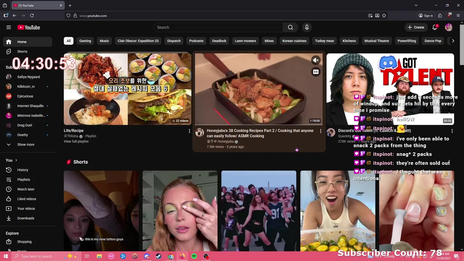Select the Korean cuisines filter chip
The width and height of the screenshot is (464, 261).
[x=294, y=41]
